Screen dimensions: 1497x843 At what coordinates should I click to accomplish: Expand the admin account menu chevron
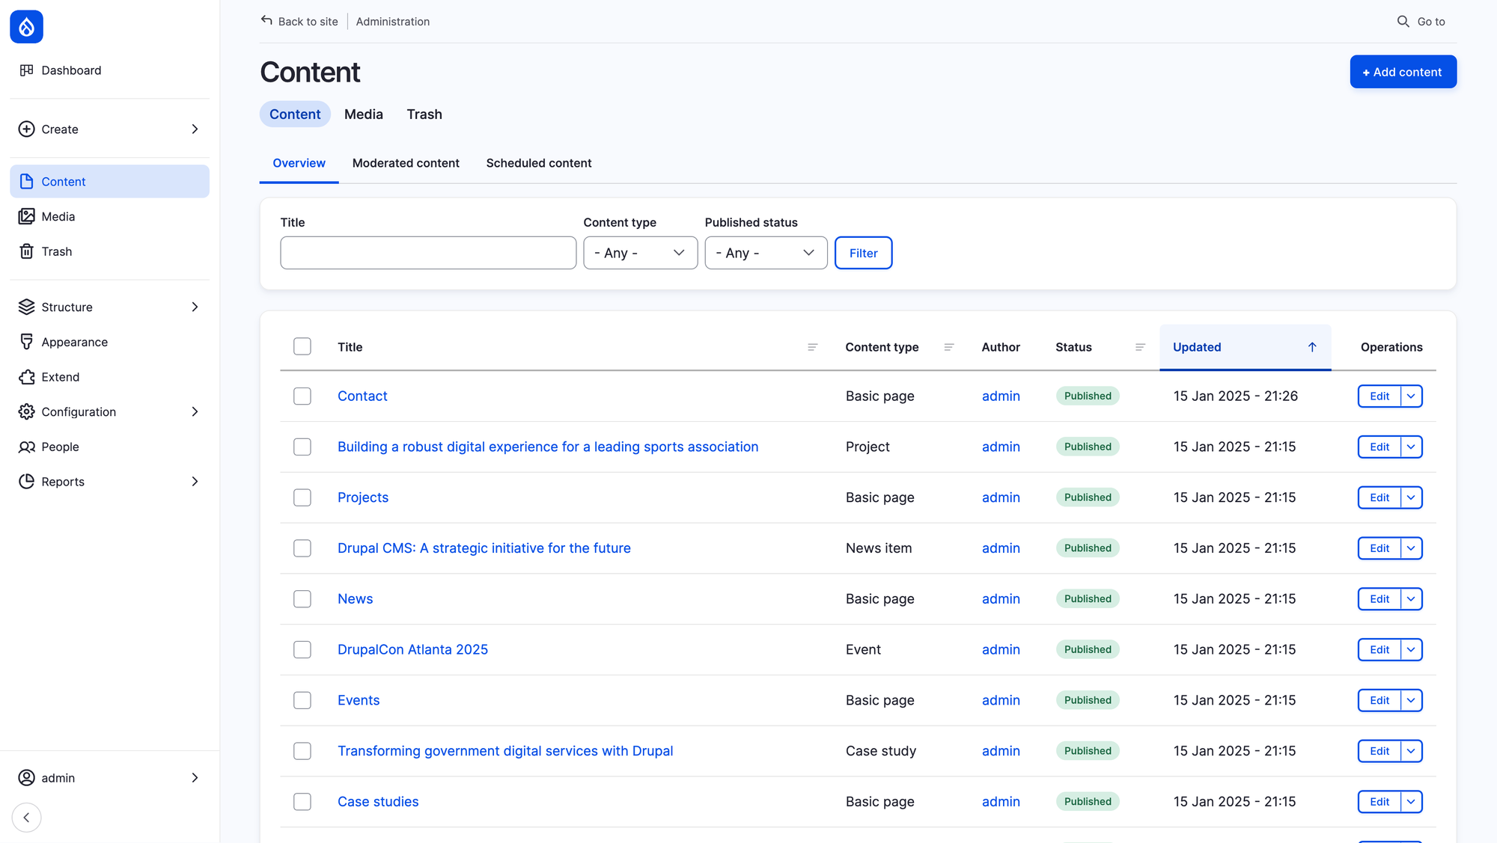click(x=195, y=778)
